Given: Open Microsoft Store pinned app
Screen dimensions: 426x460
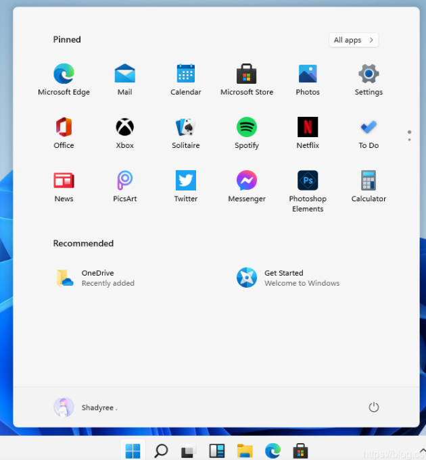Looking at the screenshot, I should click(247, 79).
